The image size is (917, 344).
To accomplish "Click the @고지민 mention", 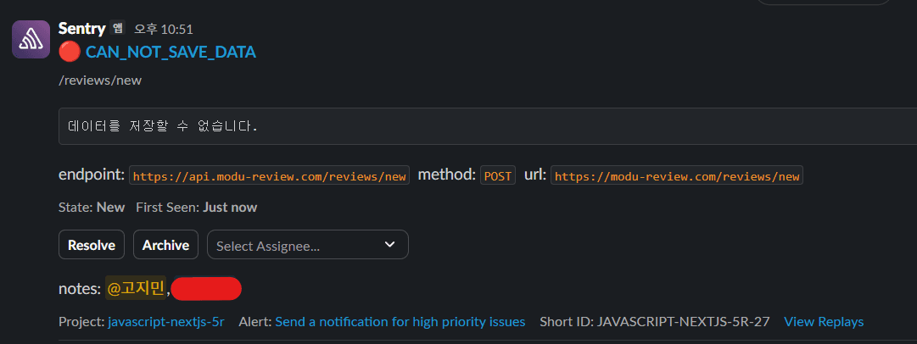I will coord(136,288).
